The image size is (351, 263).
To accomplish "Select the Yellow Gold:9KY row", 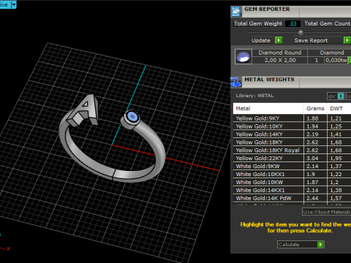I will click(x=292, y=118).
